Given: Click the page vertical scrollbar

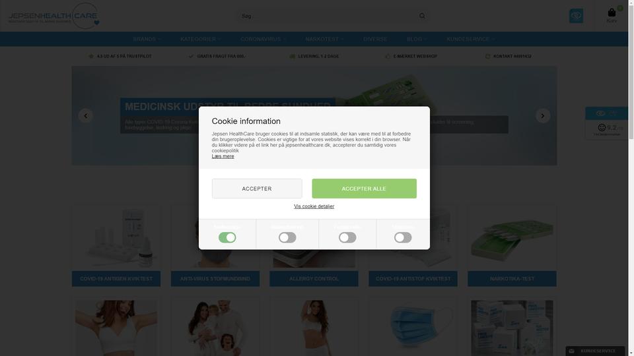Looking at the screenshot, I should [631, 178].
